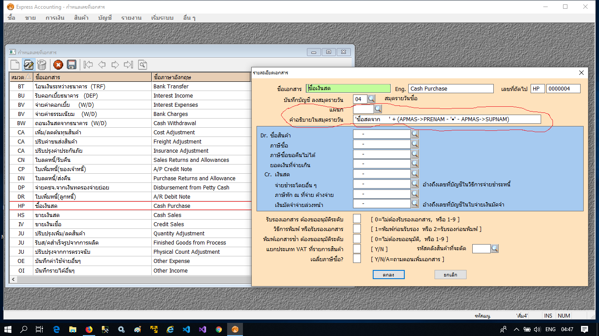Jump to last record arrow icon
The width and height of the screenshot is (599, 336).
point(128,65)
